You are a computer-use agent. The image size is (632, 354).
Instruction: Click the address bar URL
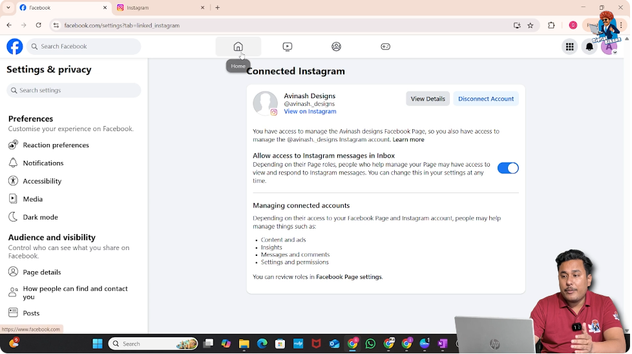coord(122,25)
